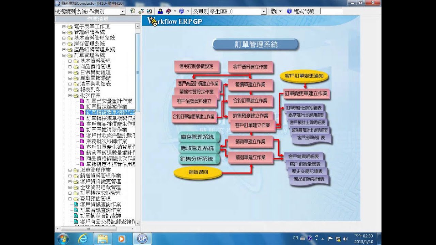Image resolution: width=436 pixels, height=245 pixels.
Task: Open Windows Start menu orb
Action: pos(63,239)
